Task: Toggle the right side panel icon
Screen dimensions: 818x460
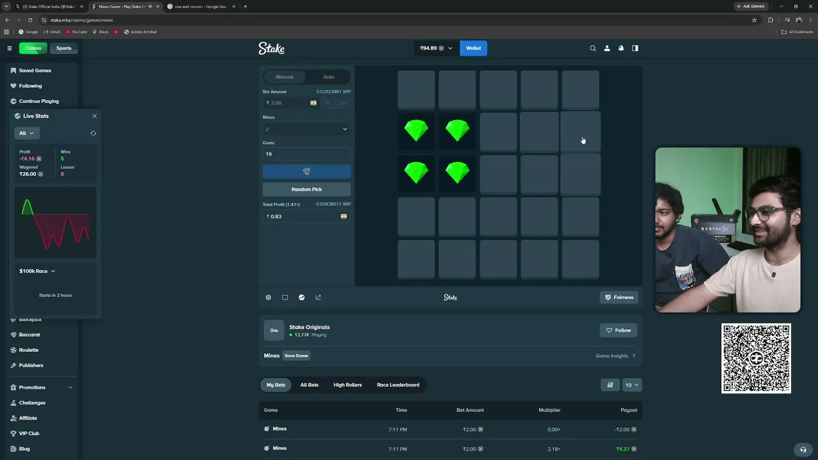Action: [635, 48]
